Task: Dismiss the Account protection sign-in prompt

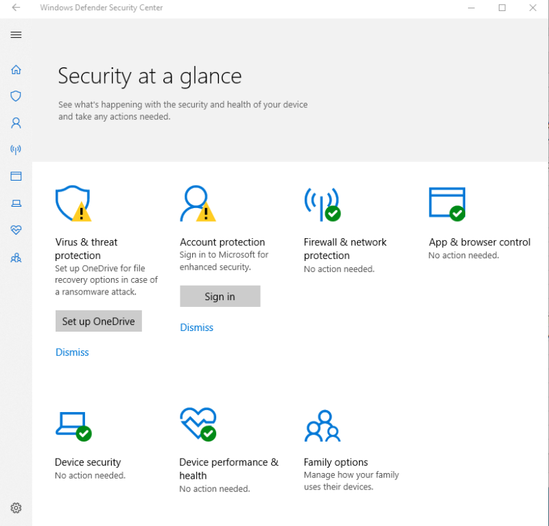Action: tap(196, 328)
